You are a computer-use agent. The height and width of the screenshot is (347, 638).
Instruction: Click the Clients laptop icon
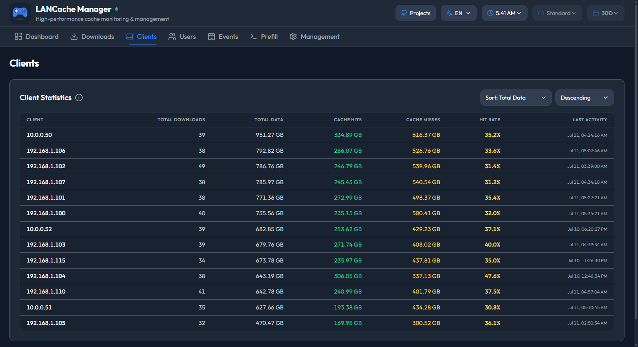coord(130,36)
